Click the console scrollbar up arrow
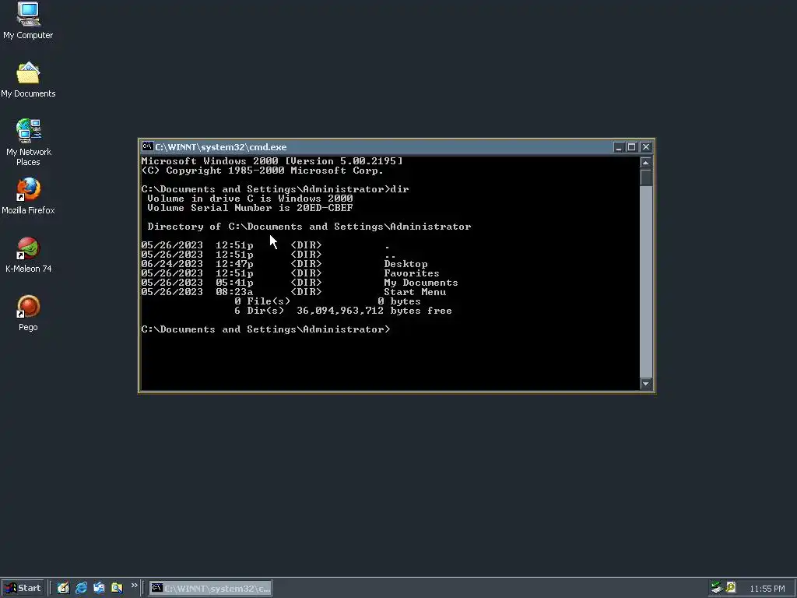Image resolution: width=797 pixels, height=598 pixels. [645, 163]
